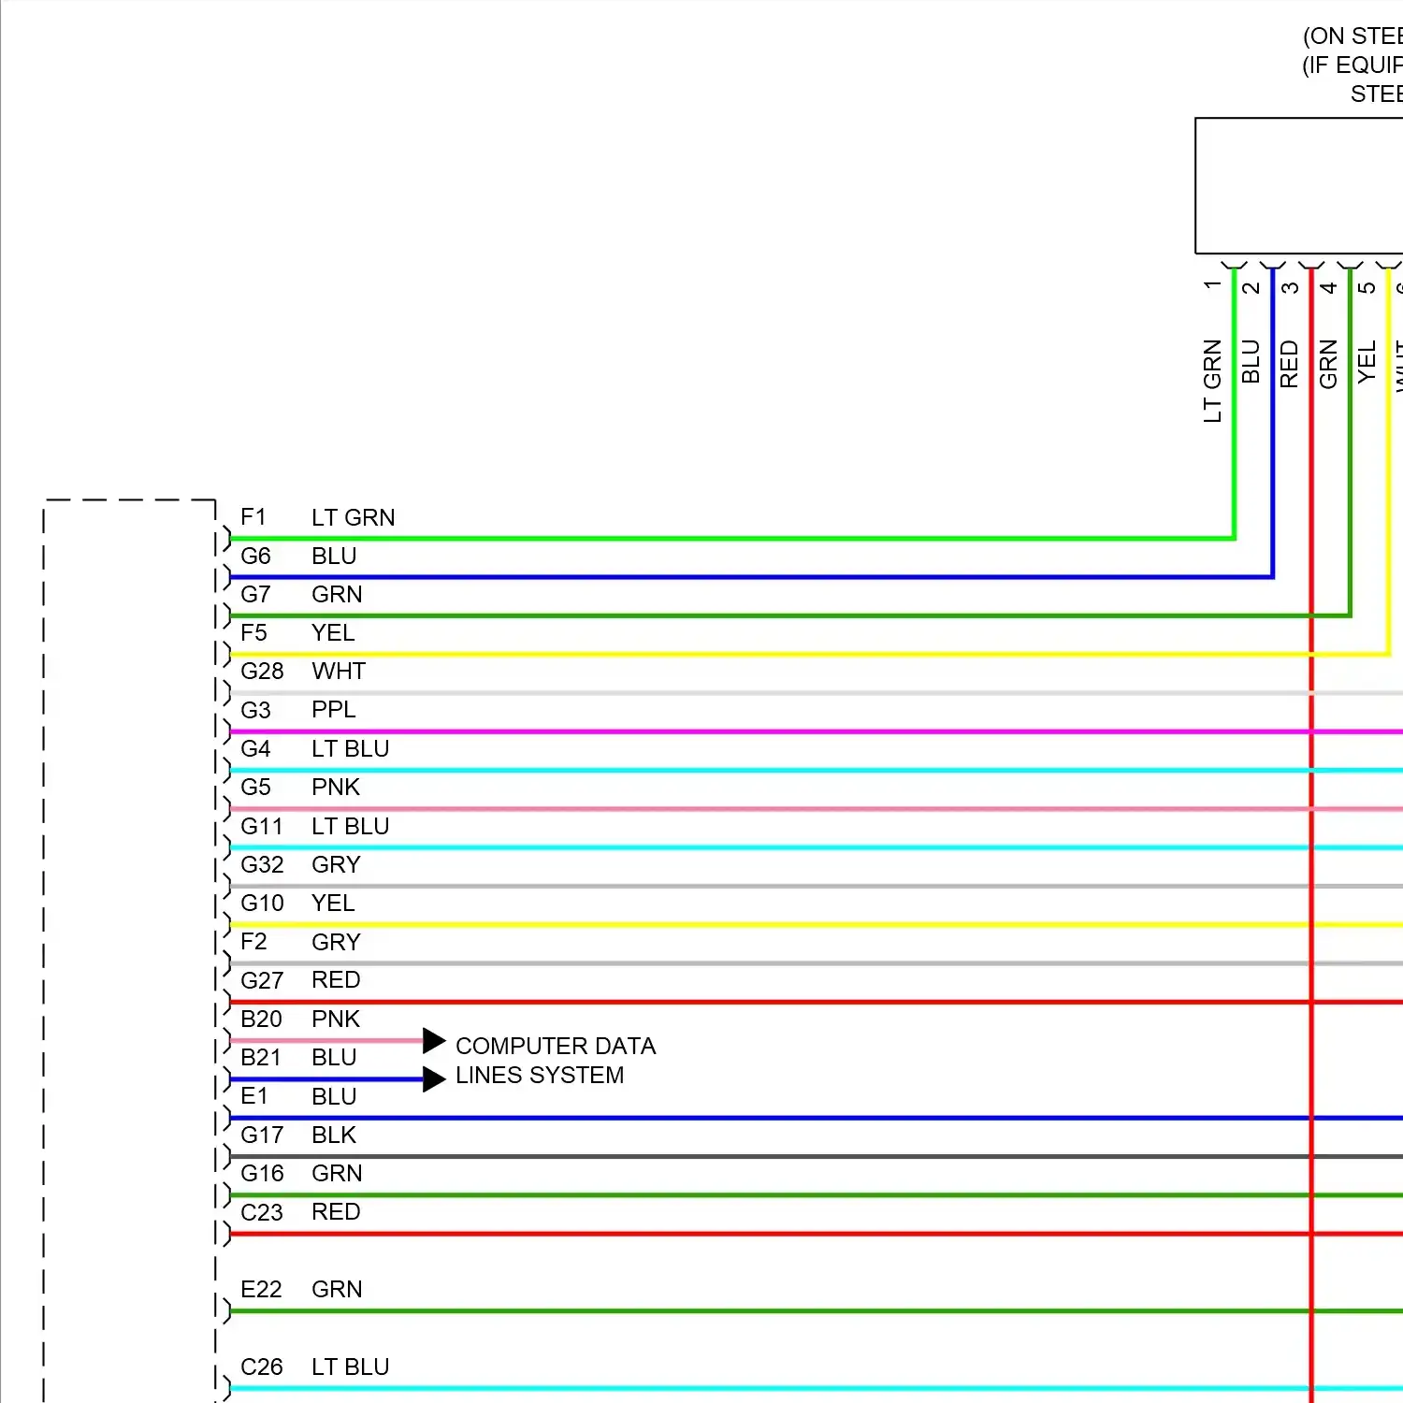Screen dimensions: 1403x1403
Task: Click the B21 pin label
Action: pos(261,1057)
